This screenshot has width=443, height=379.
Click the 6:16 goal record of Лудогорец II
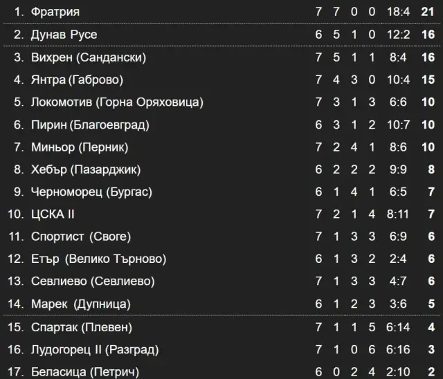398,350
